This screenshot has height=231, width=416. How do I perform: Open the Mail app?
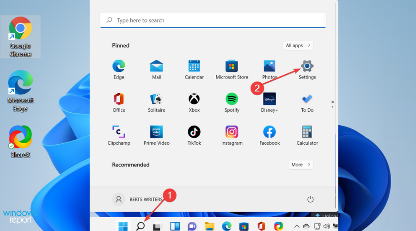pyautogui.click(x=156, y=69)
